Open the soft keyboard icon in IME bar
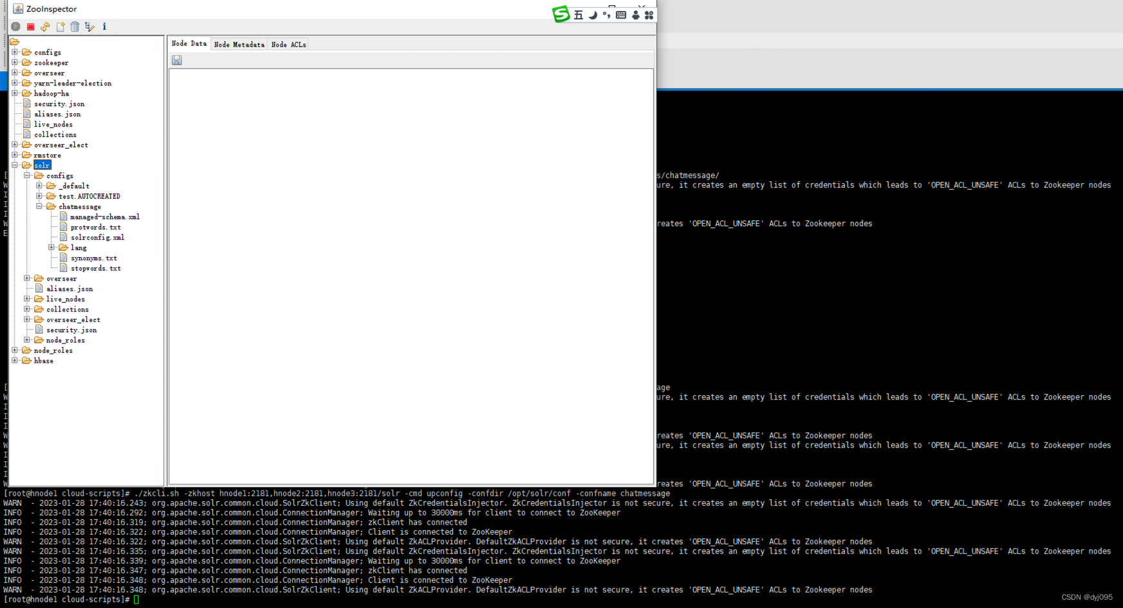The width and height of the screenshot is (1123, 608). 621,15
